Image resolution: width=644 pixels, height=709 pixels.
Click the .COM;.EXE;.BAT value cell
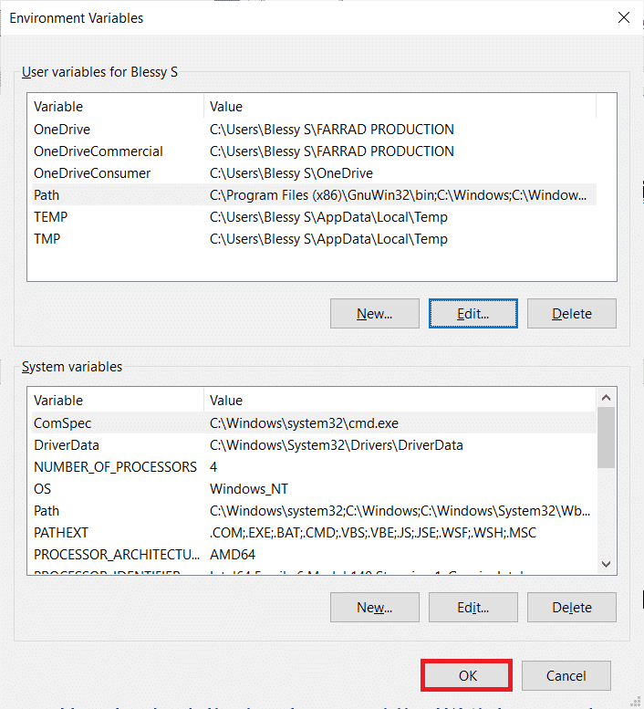[x=373, y=533]
